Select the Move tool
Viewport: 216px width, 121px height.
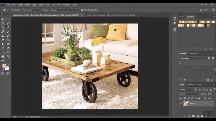[3, 19]
